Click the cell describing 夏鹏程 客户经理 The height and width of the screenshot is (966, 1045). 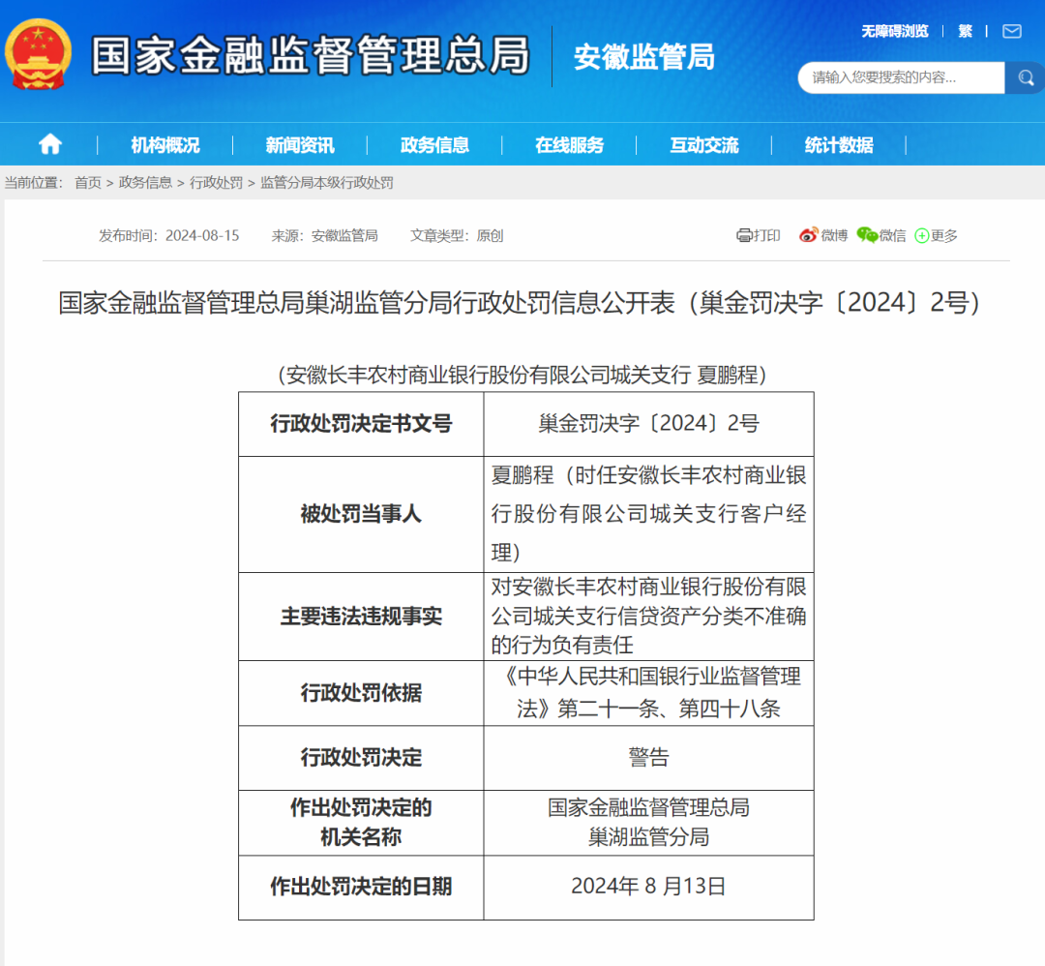pyautogui.click(x=648, y=514)
